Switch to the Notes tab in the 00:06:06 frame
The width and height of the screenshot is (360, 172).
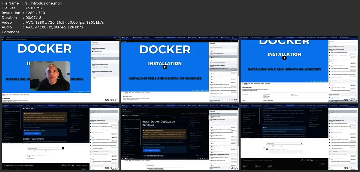pyautogui.click(x=252, y=139)
